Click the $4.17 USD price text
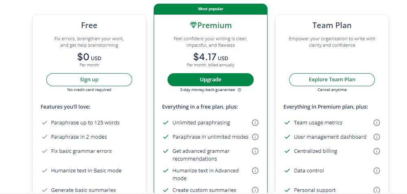The image size is (407, 194). (211, 57)
